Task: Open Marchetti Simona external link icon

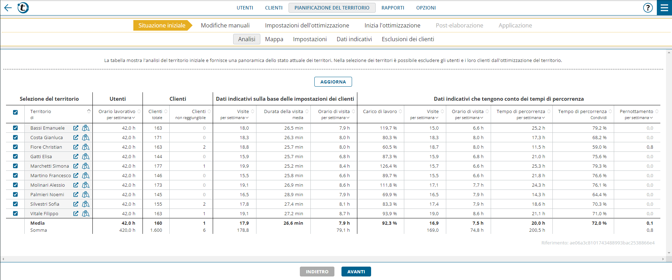Action: 76,166
